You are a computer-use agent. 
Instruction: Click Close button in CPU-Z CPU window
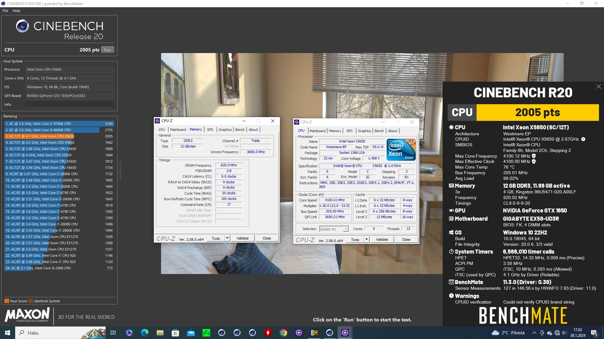point(406,239)
